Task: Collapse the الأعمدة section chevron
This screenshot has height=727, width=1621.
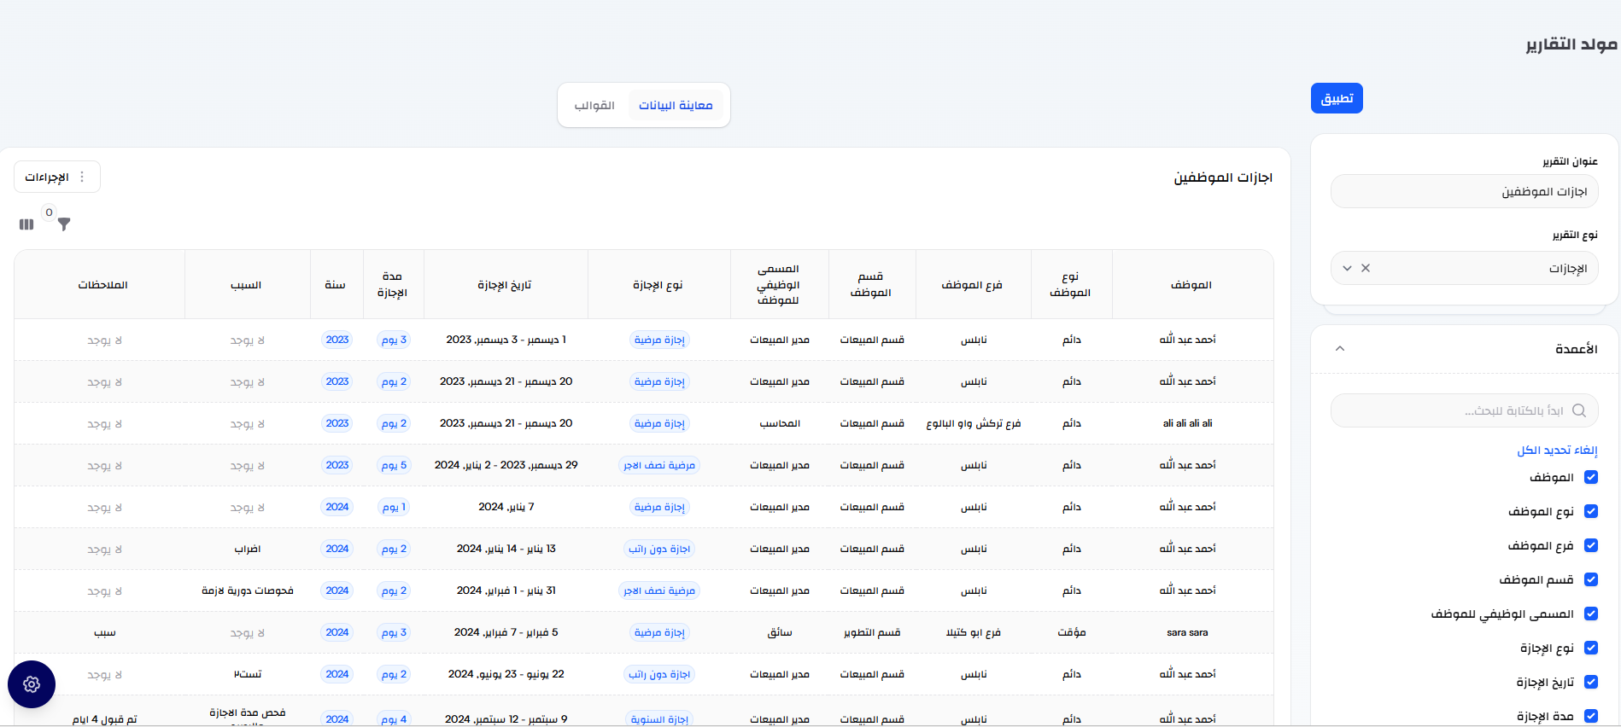Action: (x=1340, y=348)
